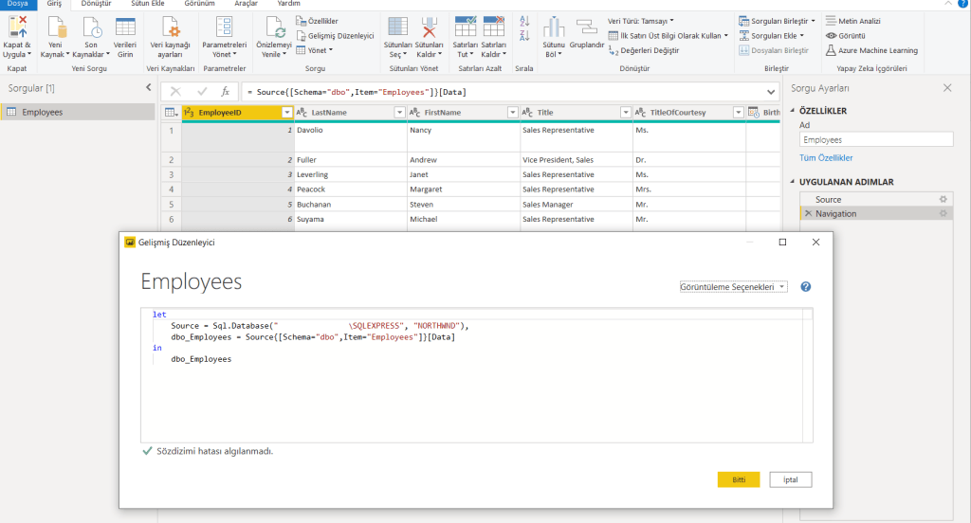Screen dimensions: 971x523
Task: Open Yeni Kaynak data source icon
Action: [56, 27]
